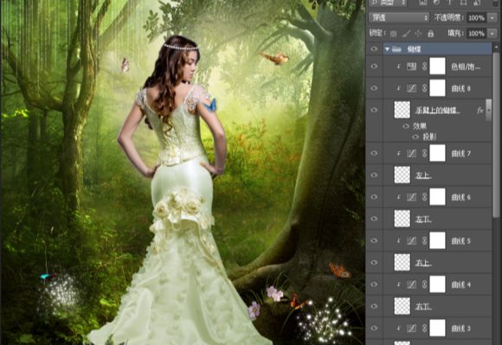Hide the 手臂上的蝴蝶 layer
This screenshot has height=345, width=502.
374,110
